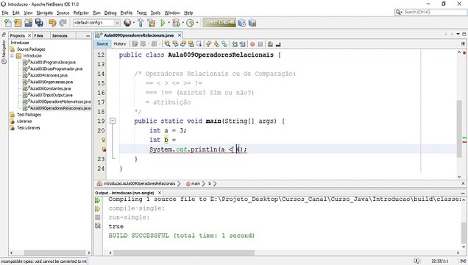Click the Find Previous Occurrence icon
The image size is (468, 265).
(175, 44)
